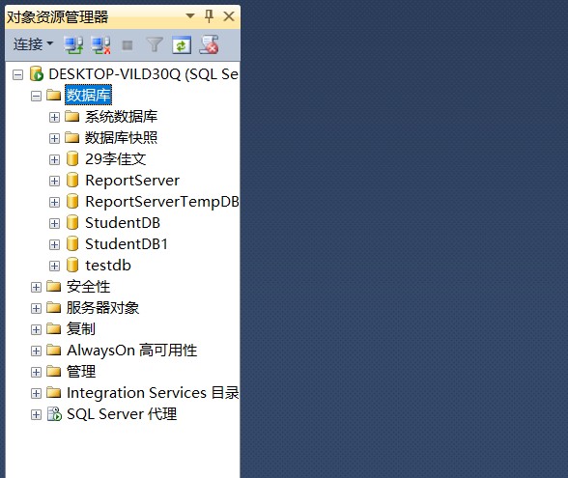Screen dimensions: 568x478
Task: Expand the 服务器对象 folder
Action: [x=36, y=308]
